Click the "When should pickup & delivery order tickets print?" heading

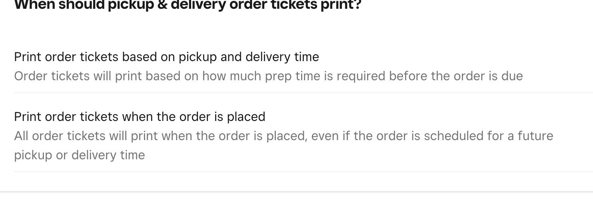tap(188, 6)
